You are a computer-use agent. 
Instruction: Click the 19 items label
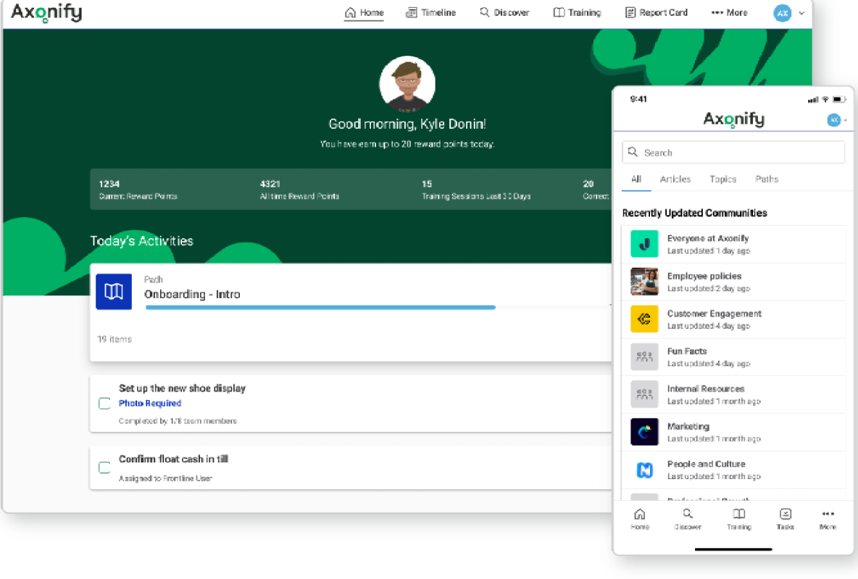click(114, 339)
